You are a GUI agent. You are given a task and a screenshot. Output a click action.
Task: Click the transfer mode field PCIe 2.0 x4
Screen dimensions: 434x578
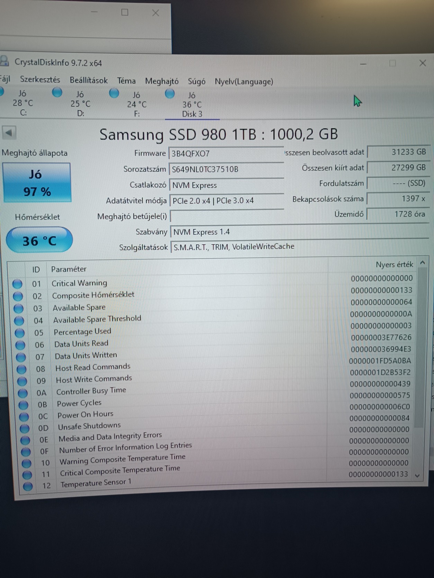point(227,201)
